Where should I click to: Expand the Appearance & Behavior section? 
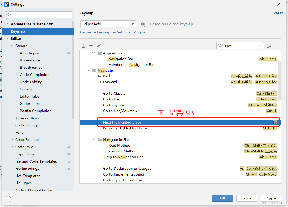coord(8,24)
